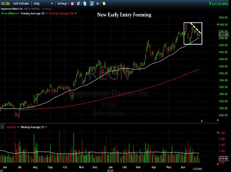Screen dimensions: 231x172
Task: Share the chart via the Facebook icon
Action: pyautogui.click(x=91, y=4)
